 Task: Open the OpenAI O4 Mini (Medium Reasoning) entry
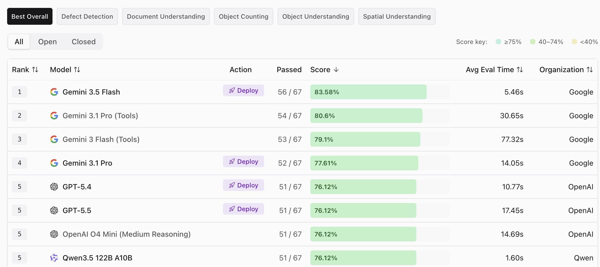click(127, 234)
